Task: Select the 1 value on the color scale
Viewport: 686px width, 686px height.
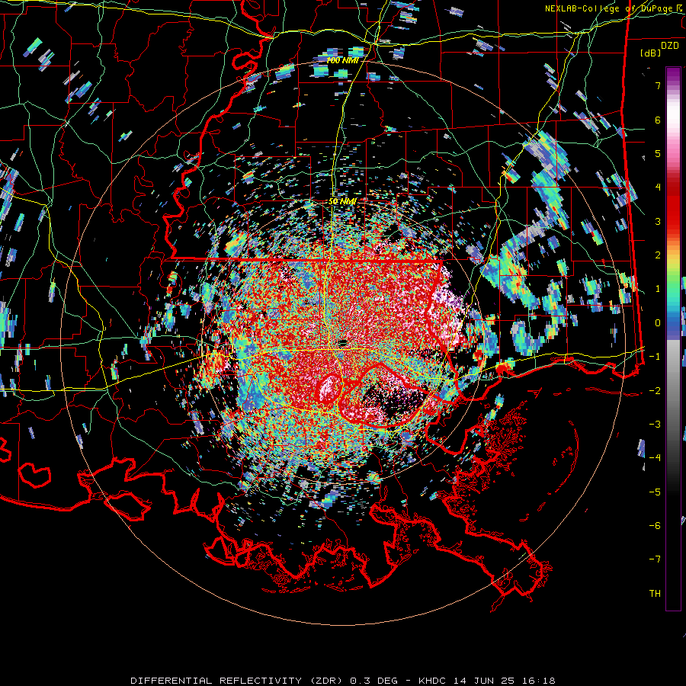Action: click(x=658, y=289)
